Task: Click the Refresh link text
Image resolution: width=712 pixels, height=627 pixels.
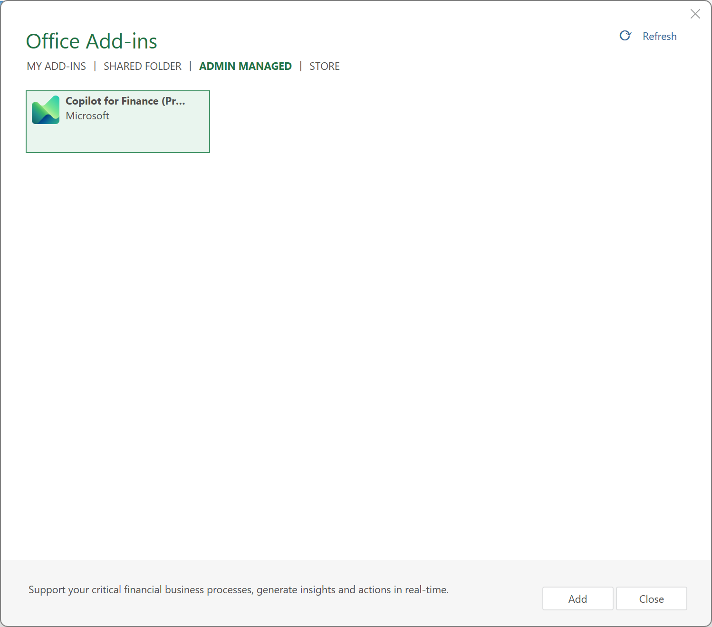Action: 660,36
